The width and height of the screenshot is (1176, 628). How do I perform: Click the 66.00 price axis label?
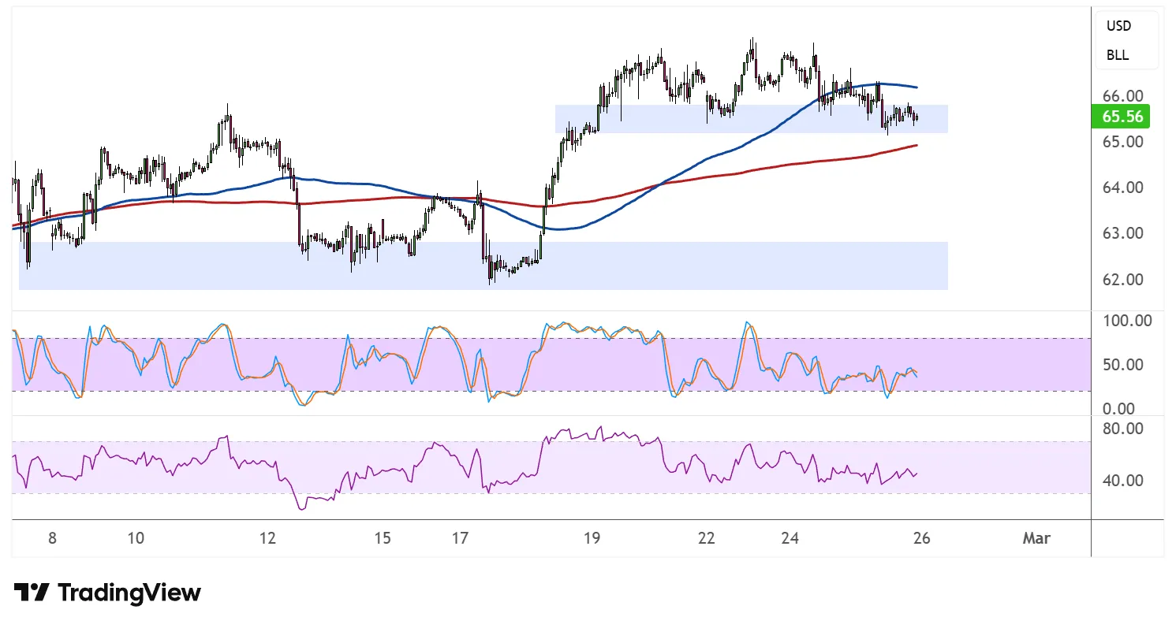(x=1122, y=95)
